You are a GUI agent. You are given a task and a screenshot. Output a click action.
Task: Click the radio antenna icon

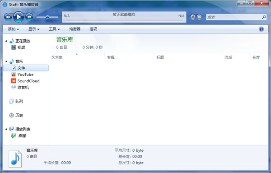tap(14, 87)
